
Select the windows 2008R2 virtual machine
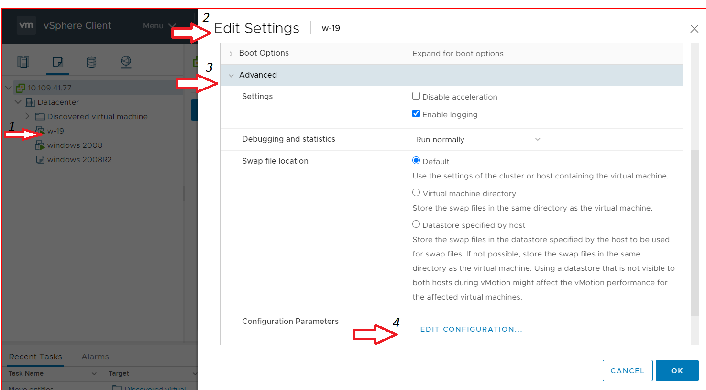(79, 160)
